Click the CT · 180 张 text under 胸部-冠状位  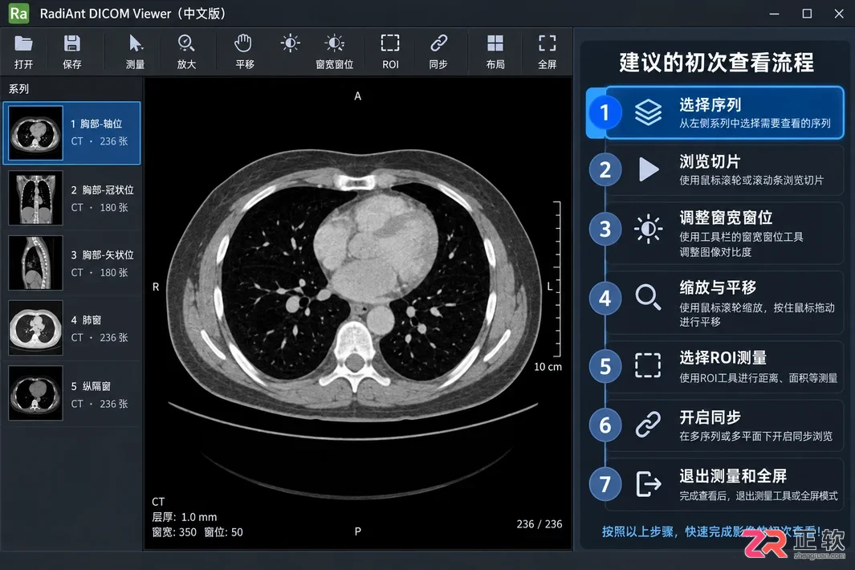tap(100, 207)
